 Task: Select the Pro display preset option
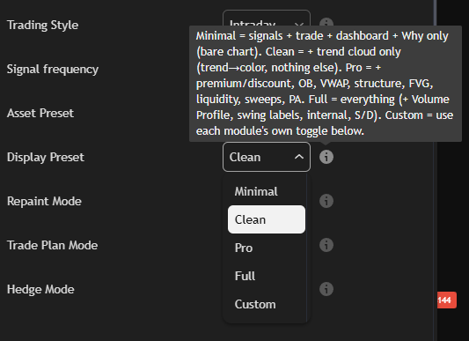click(x=267, y=248)
